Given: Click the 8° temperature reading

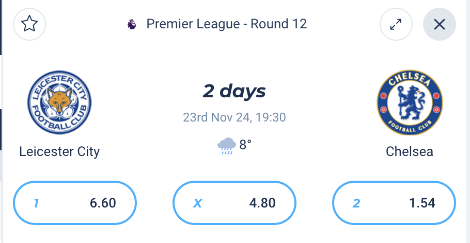Looking at the screenshot, I should (245, 145).
